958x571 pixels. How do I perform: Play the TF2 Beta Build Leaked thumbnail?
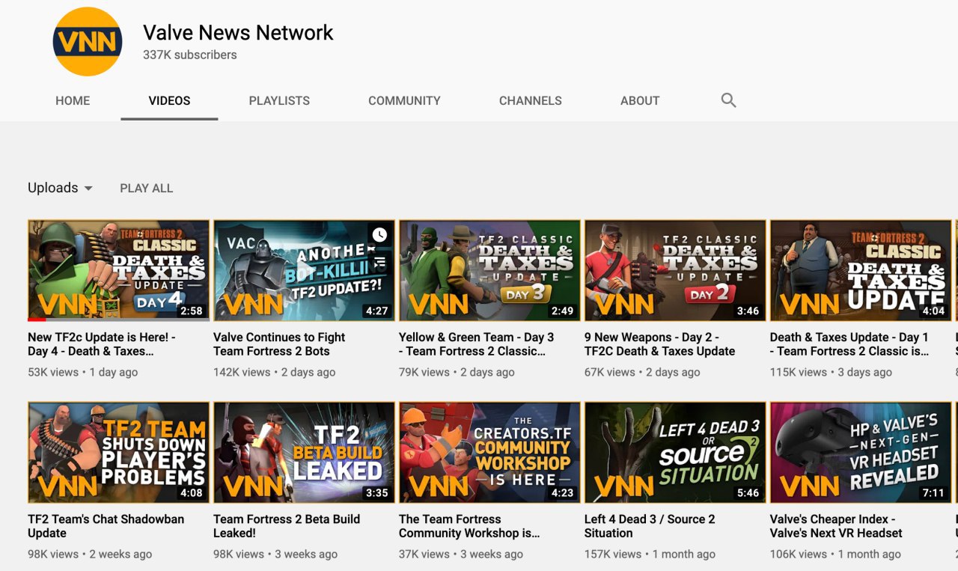point(304,452)
